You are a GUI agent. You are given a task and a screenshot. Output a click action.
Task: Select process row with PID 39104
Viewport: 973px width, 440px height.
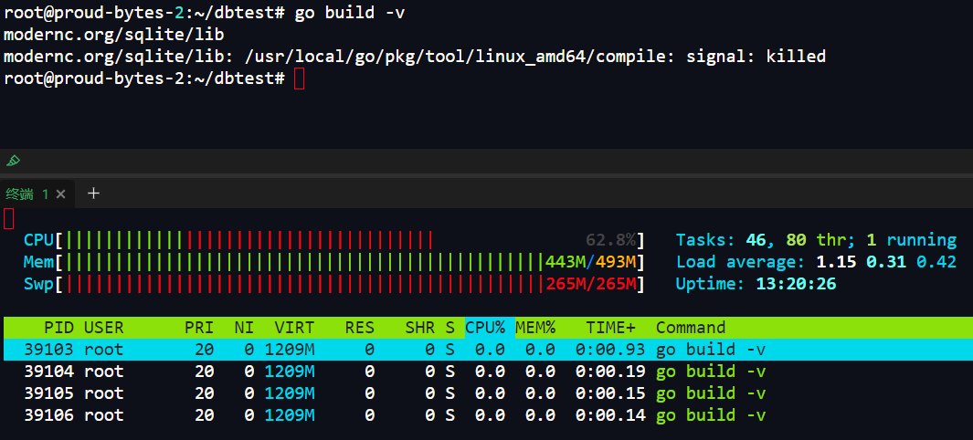(365, 372)
